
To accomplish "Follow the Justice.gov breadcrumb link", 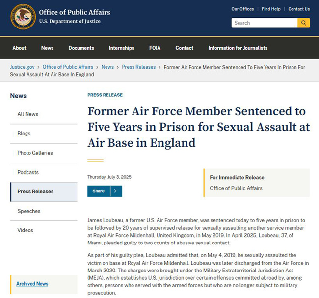I will pyautogui.click(x=23, y=67).
